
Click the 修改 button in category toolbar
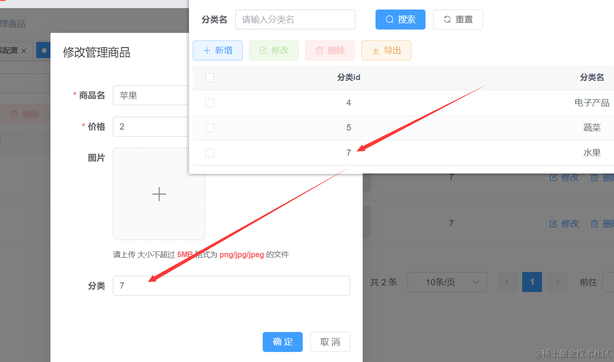tap(274, 50)
